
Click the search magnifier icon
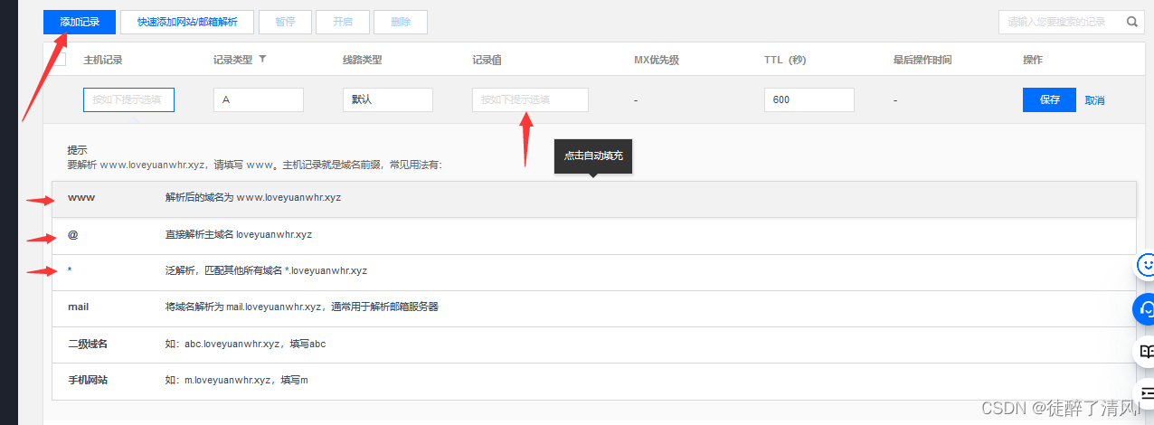point(1131,22)
